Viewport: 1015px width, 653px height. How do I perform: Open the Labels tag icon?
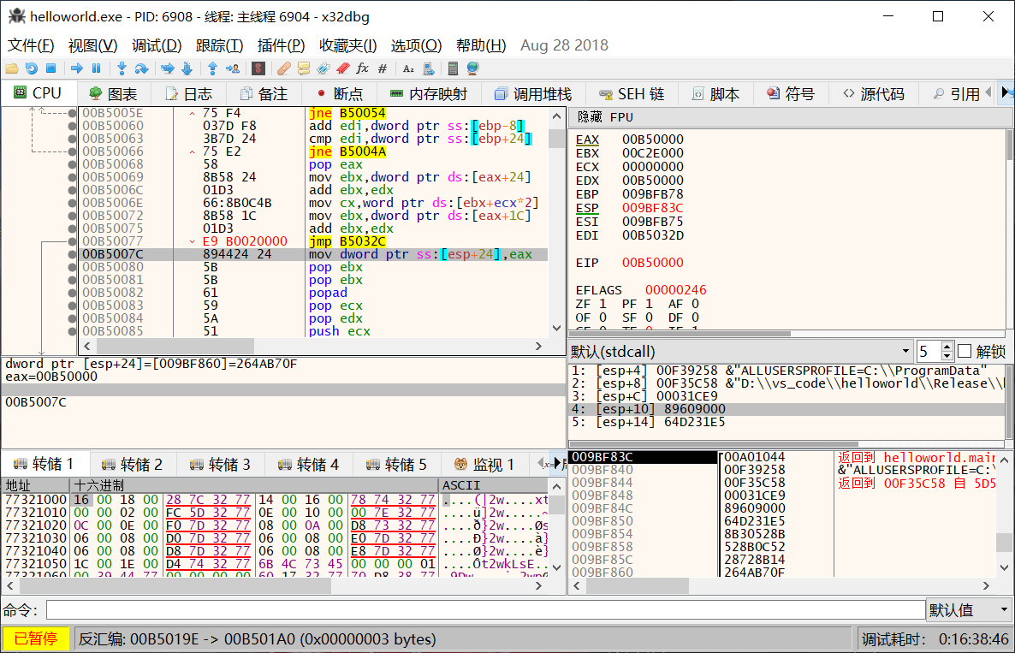[x=323, y=68]
